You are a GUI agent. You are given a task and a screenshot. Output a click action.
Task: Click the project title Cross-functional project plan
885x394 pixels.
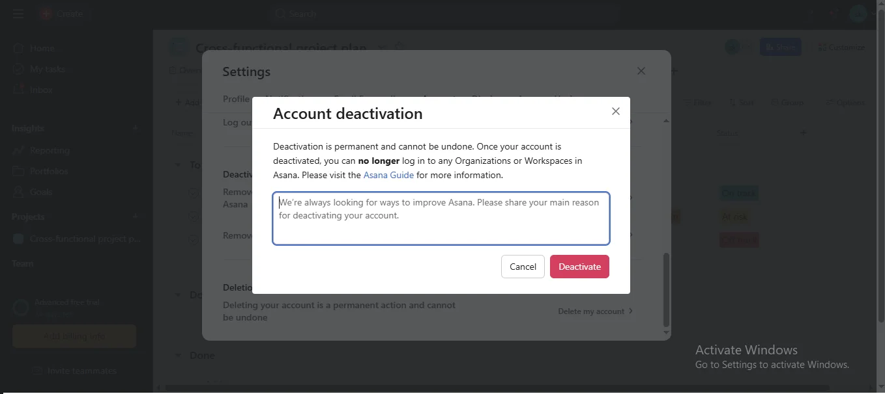pyautogui.click(x=281, y=47)
